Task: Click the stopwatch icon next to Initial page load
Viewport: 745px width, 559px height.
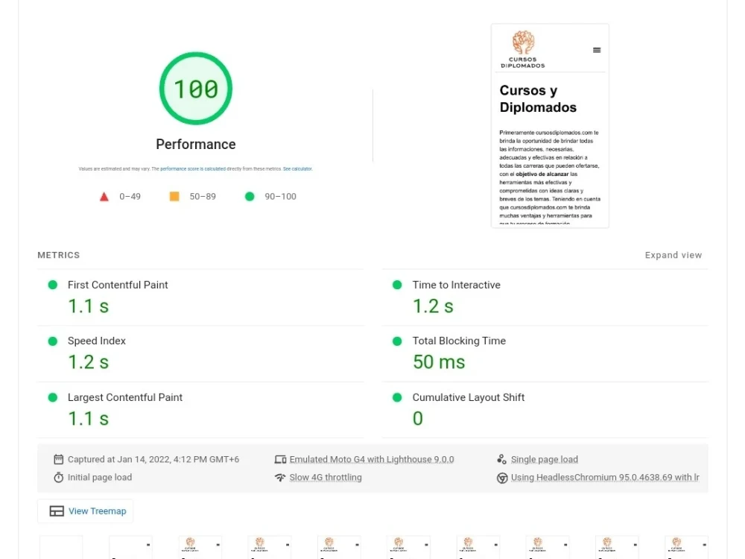Action: point(58,477)
